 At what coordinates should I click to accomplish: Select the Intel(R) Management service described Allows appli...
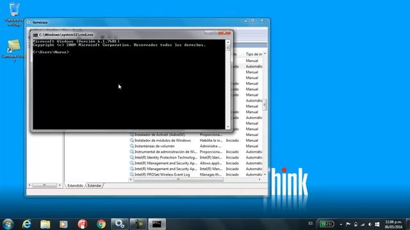coord(166,164)
